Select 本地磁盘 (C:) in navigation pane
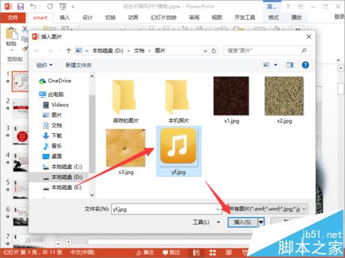This screenshot has width=345, height=258. 62,167
